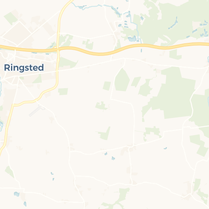Select the small square green field beside the ring road
The image size is (209, 209).
click(63, 91)
